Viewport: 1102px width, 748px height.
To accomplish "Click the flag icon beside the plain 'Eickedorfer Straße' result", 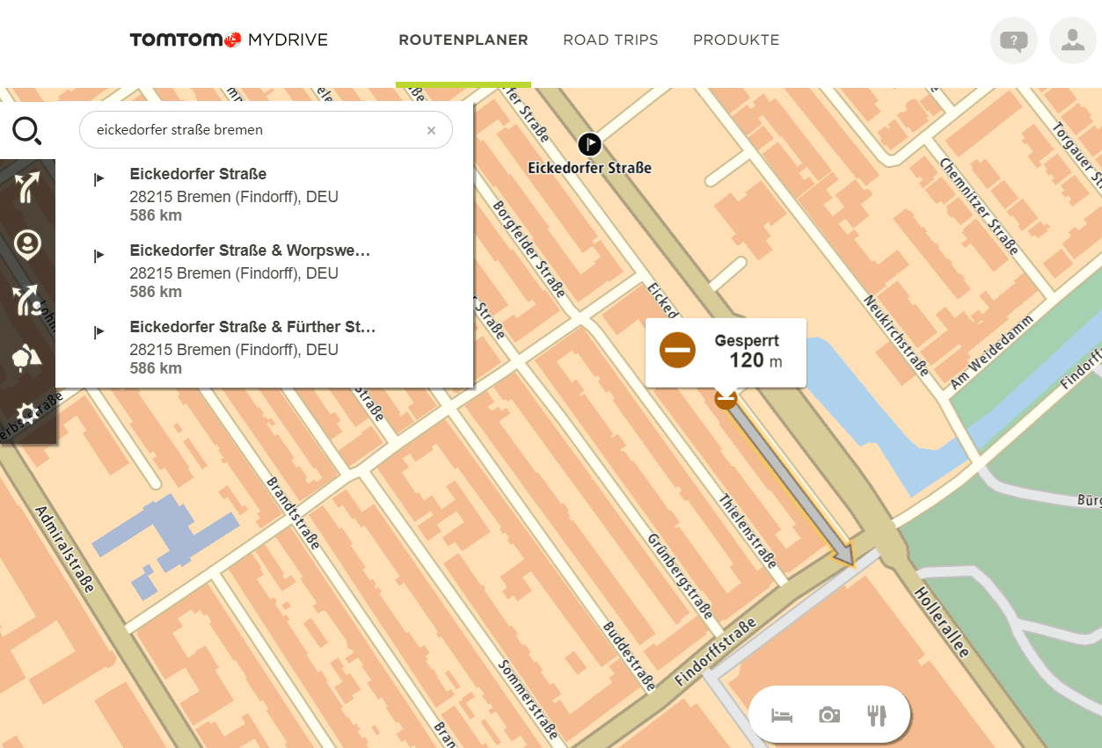I will pos(99,179).
